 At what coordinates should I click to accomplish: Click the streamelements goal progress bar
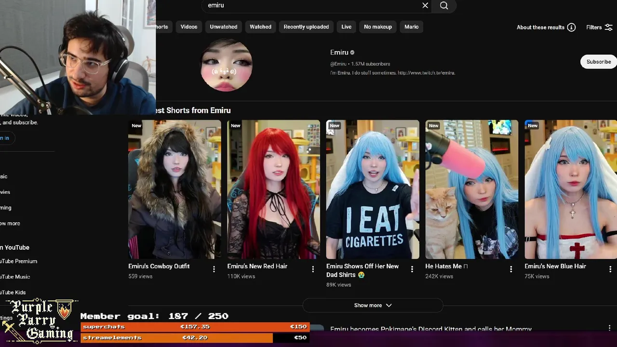pyautogui.click(x=195, y=338)
